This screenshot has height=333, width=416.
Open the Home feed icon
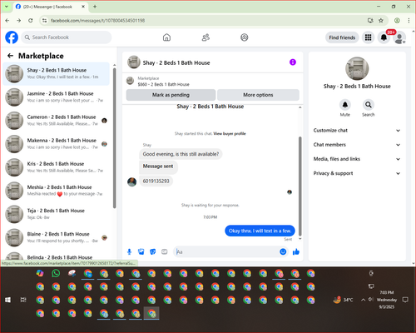(166, 37)
